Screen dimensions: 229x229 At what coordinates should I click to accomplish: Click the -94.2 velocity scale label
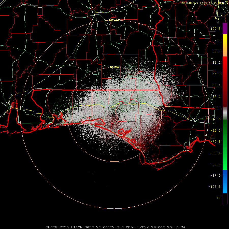(216, 175)
